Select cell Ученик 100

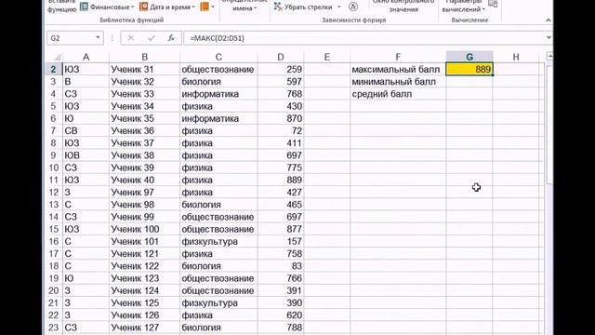pyautogui.click(x=145, y=229)
